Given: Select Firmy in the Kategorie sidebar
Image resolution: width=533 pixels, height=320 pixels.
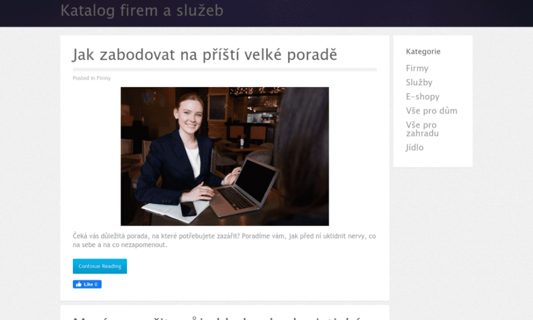Looking at the screenshot, I should pos(417,68).
